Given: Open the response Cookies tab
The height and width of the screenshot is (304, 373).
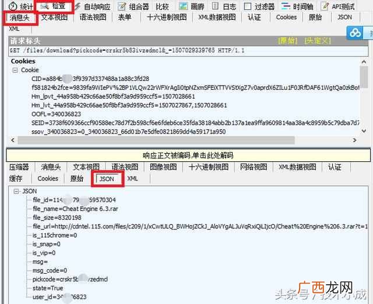Looking at the screenshot, I should click(x=48, y=179).
